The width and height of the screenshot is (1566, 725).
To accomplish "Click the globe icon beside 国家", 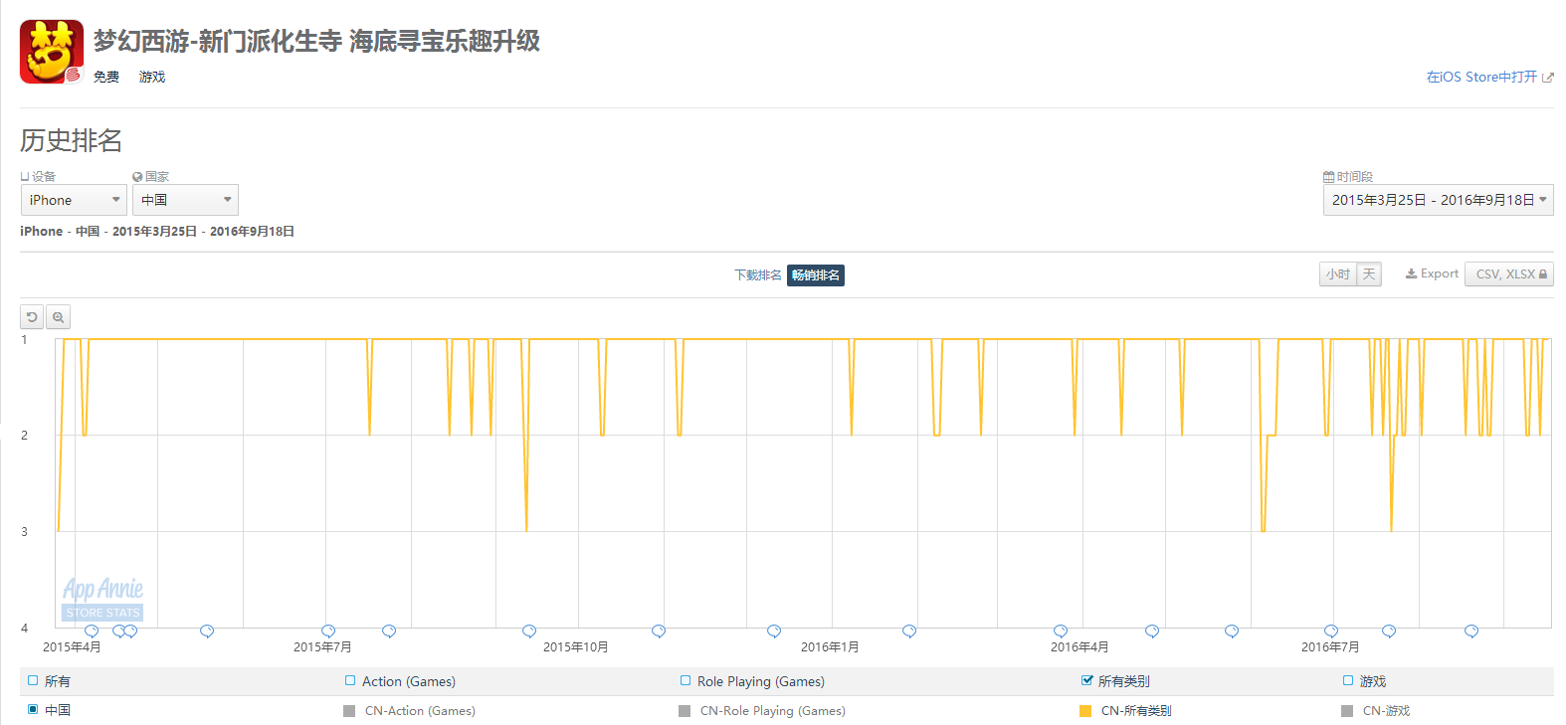I will click(137, 176).
